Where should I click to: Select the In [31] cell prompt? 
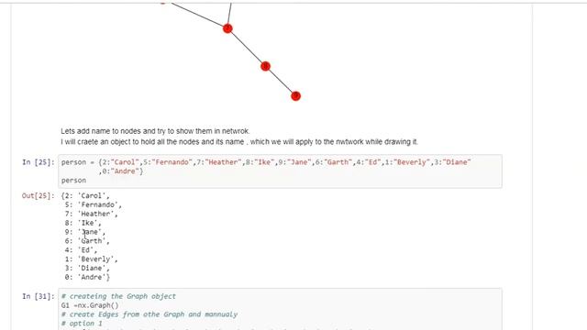click(39, 296)
